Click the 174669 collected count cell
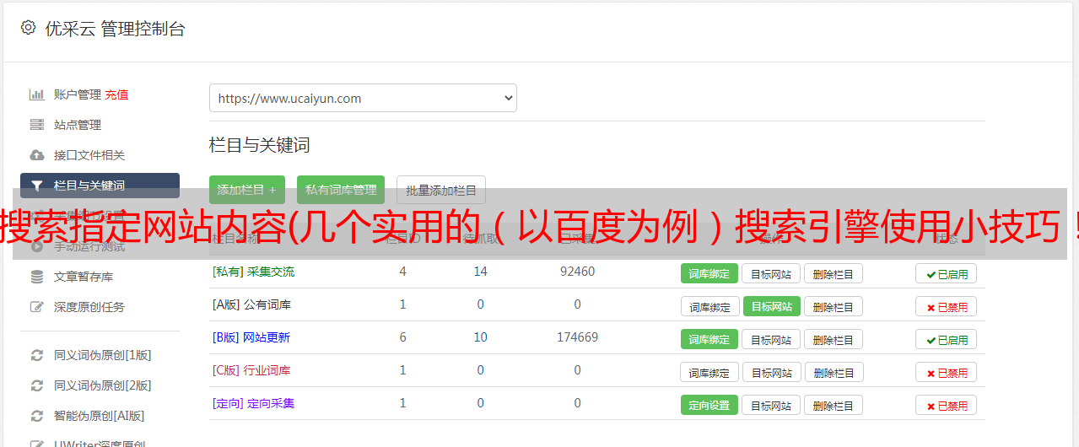Viewport: 1079px width, 447px height. click(577, 337)
